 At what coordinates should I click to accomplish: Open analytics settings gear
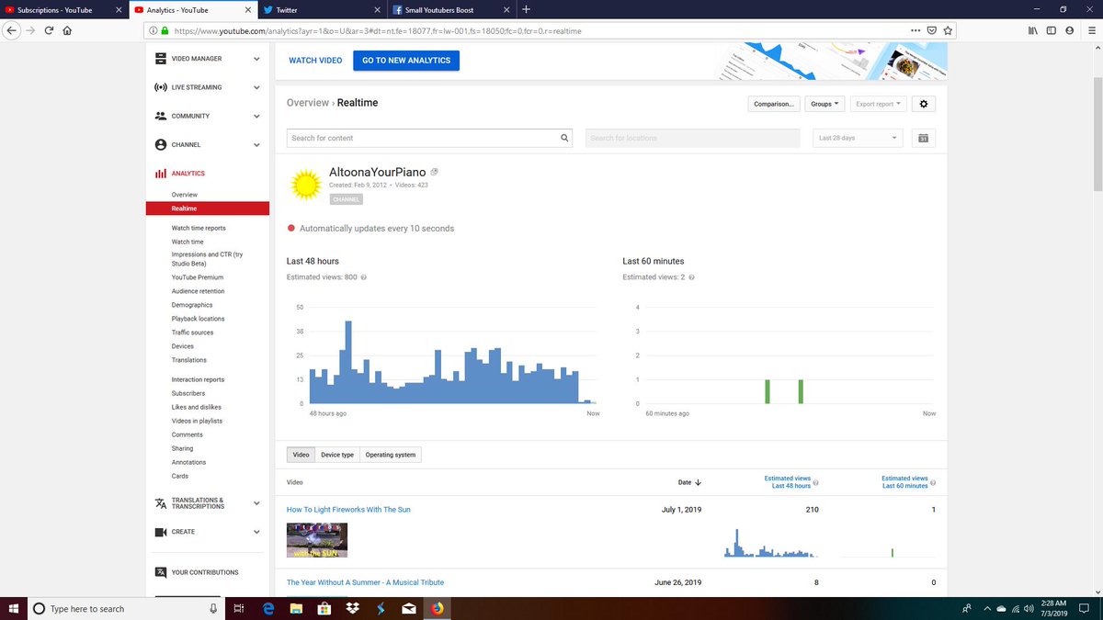click(924, 104)
